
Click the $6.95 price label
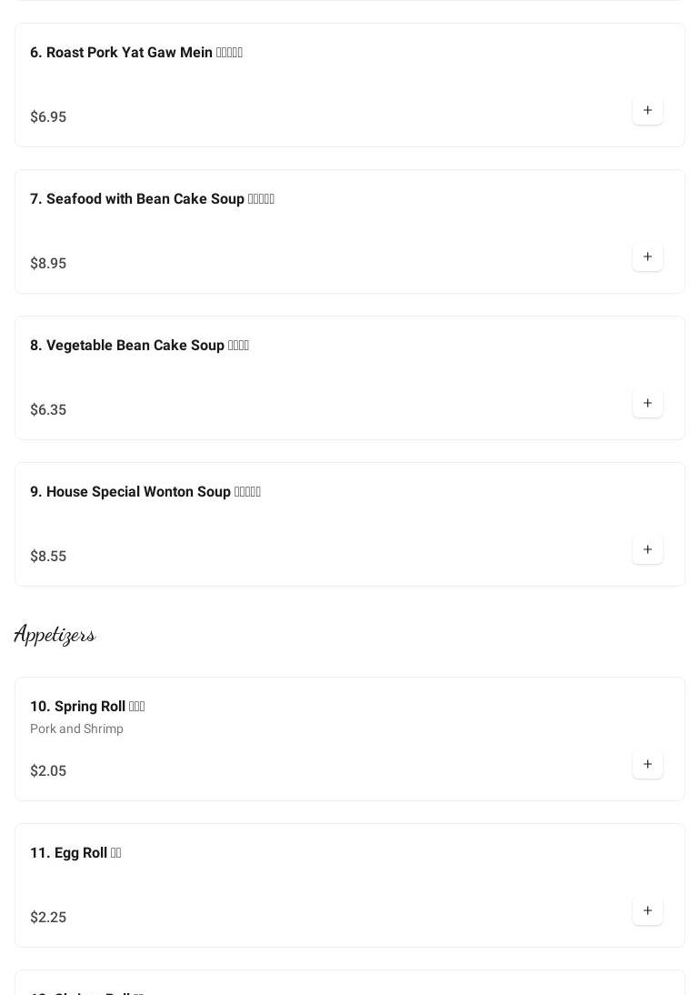pyautogui.click(x=48, y=117)
